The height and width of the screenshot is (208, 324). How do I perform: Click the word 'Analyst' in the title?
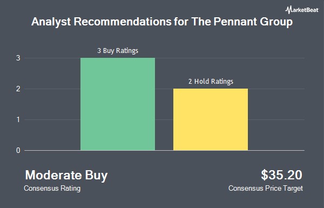[x=51, y=22]
